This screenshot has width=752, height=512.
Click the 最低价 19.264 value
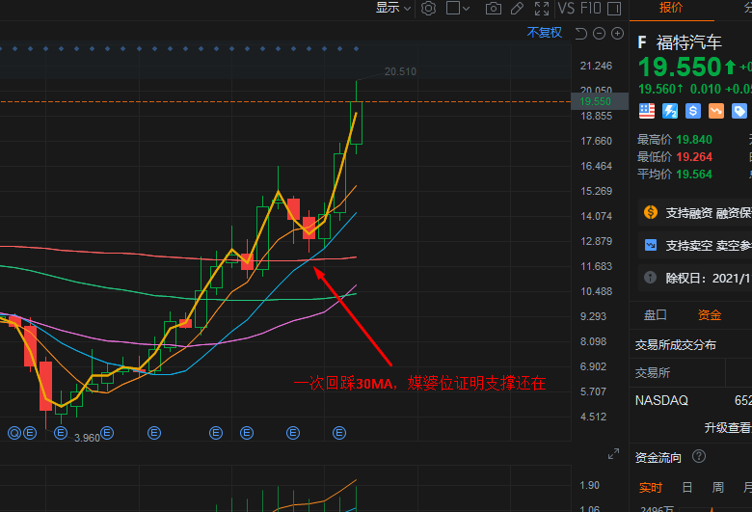(694, 157)
